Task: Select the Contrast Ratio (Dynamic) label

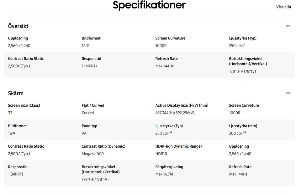Action: tap(103, 146)
